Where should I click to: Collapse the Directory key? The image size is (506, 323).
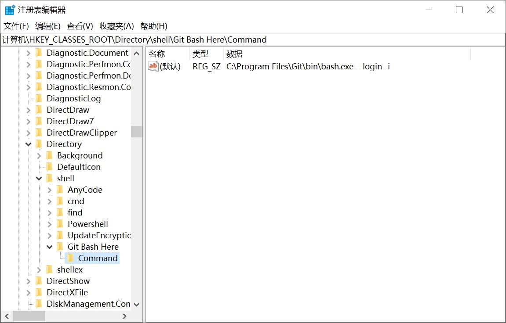29,144
